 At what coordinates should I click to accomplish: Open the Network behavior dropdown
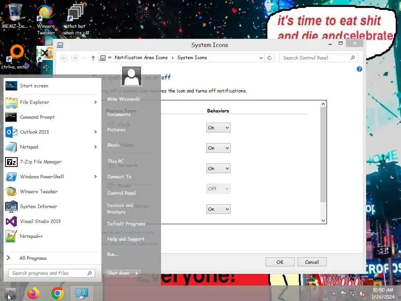pyautogui.click(x=219, y=169)
